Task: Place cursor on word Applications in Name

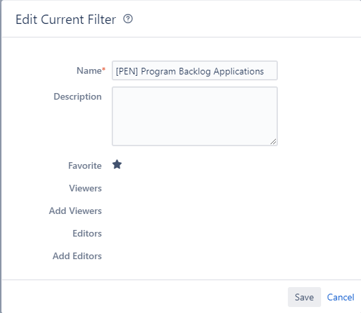Action: click(239, 71)
